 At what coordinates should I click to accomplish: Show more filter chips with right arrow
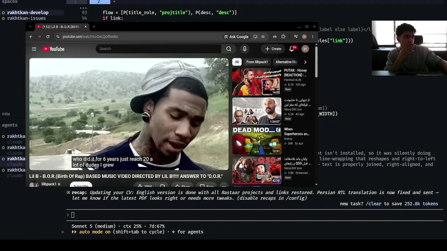(x=305, y=62)
